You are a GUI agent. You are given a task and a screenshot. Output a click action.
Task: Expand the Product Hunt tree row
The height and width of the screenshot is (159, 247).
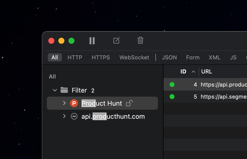64,103
